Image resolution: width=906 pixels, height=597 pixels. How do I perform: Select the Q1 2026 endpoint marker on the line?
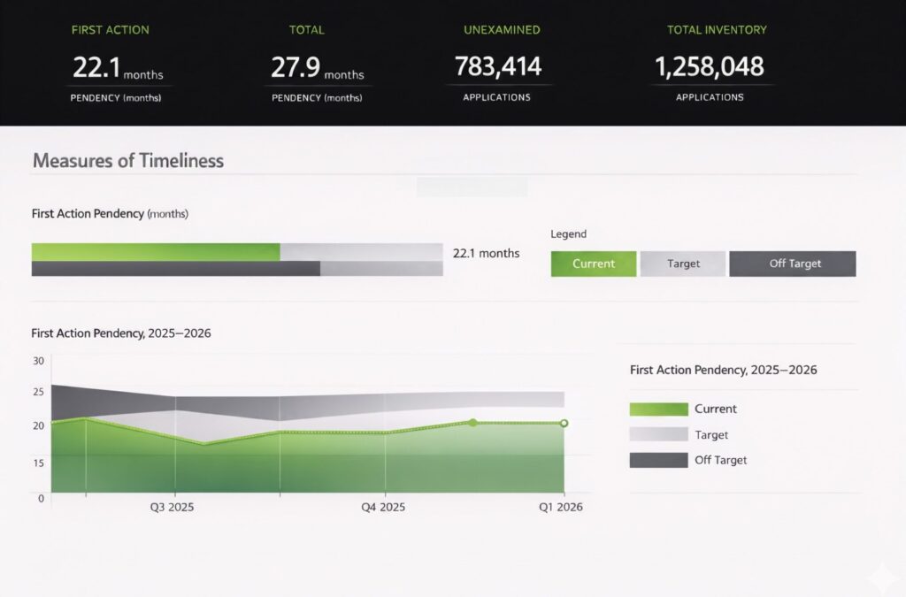coord(564,424)
